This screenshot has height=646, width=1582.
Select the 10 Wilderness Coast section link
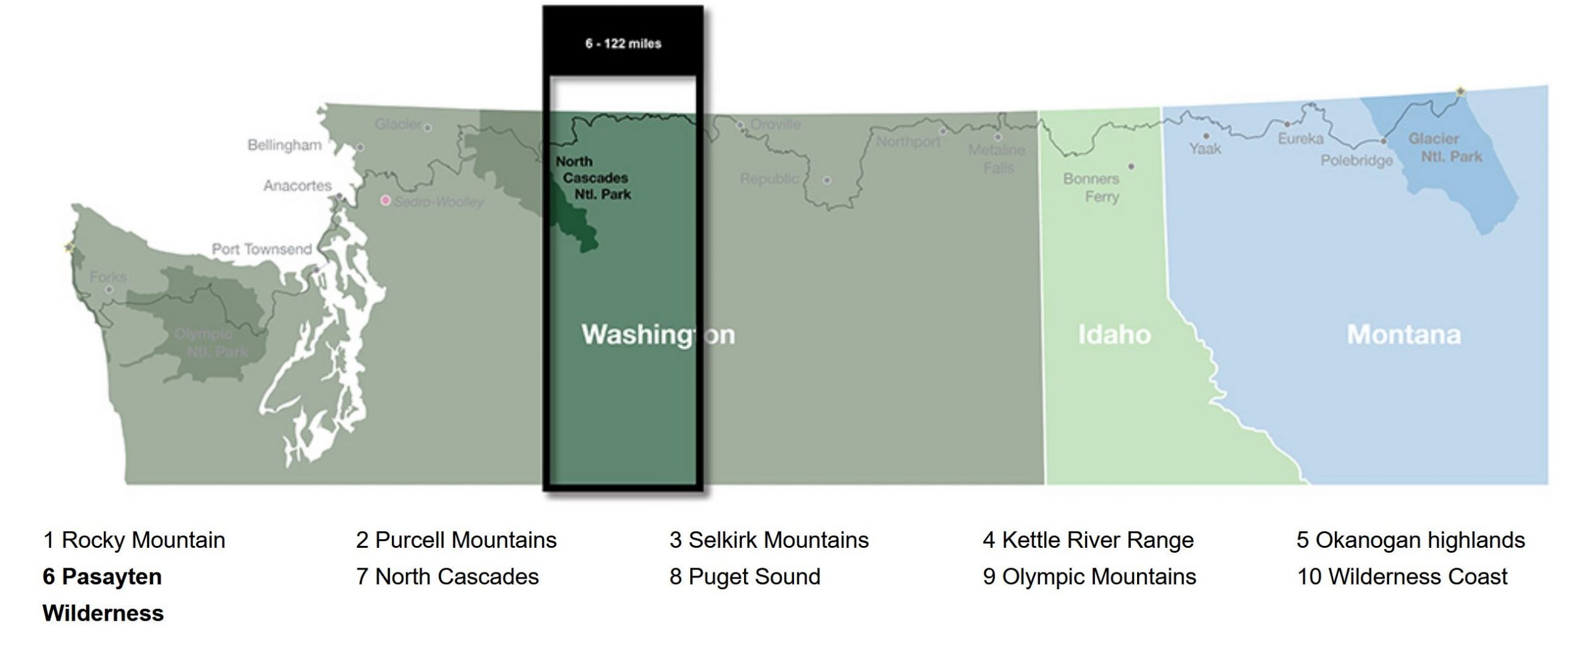point(1402,577)
